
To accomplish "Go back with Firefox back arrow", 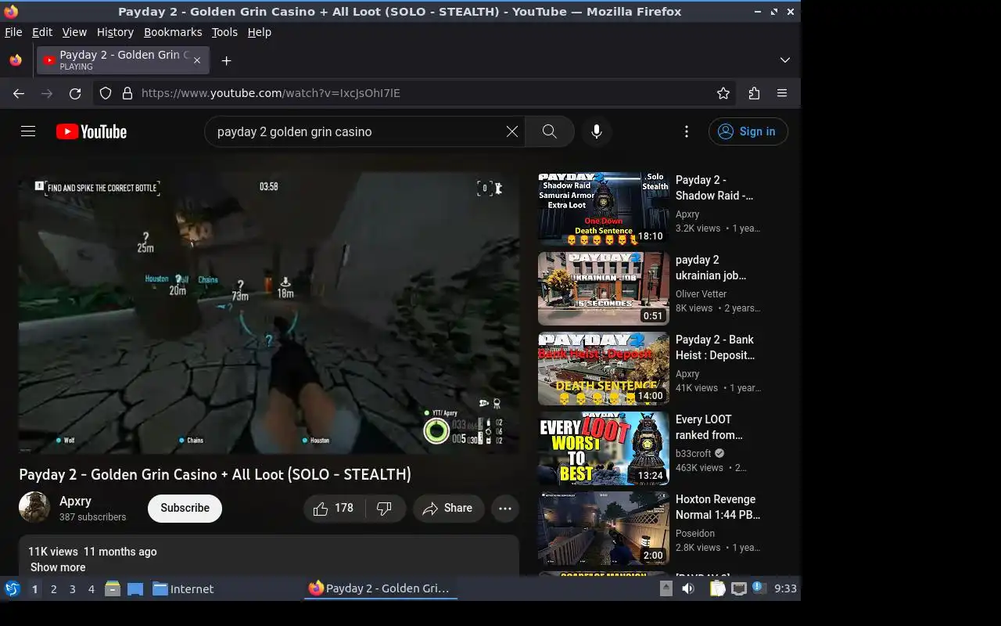I will click(x=19, y=93).
